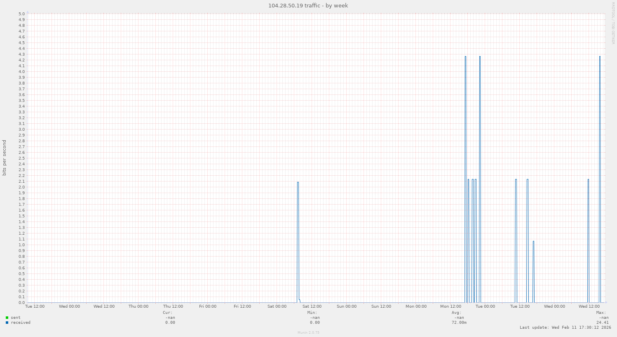The image size is (617, 337).
Task: Click the 'Cur:' column header
Action: coord(168,313)
